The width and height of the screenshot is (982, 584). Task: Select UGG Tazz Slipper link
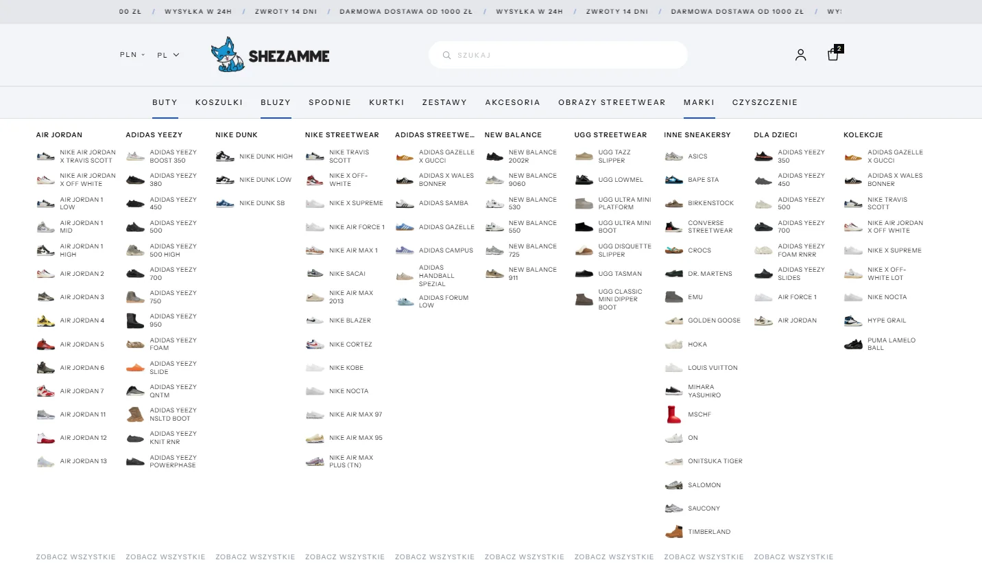(614, 156)
